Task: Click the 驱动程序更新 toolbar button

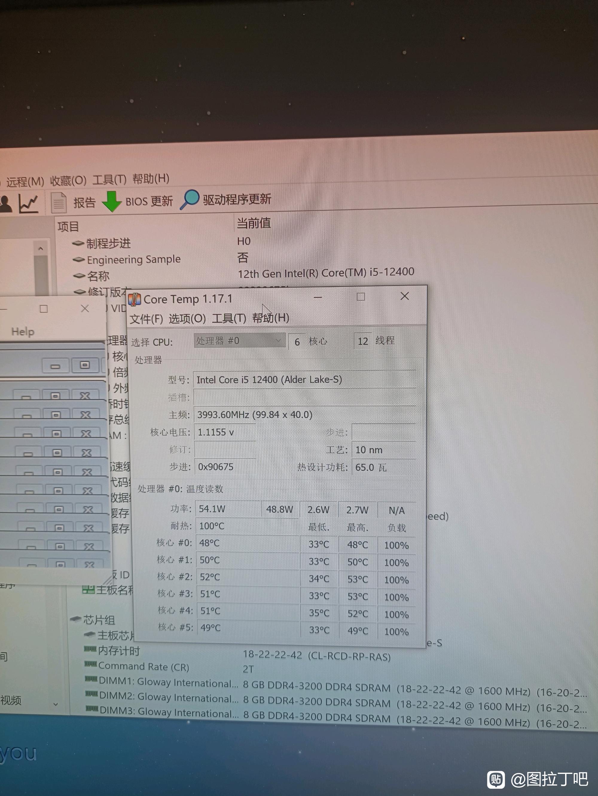Action: click(x=237, y=199)
